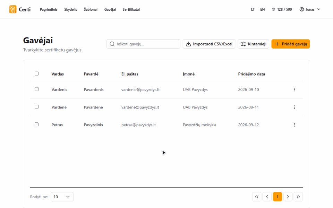Viewport: 333px width, 208px height.
Task: Click the 128 / 500 credits text
Action: (x=284, y=9)
